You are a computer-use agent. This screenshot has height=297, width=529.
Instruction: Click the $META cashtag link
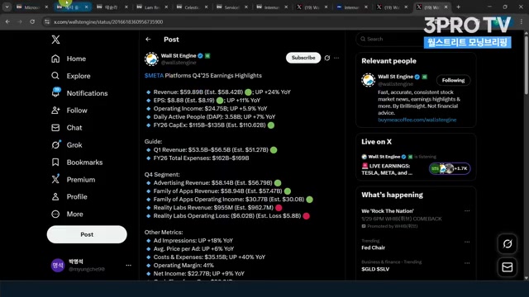coord(154,75)
